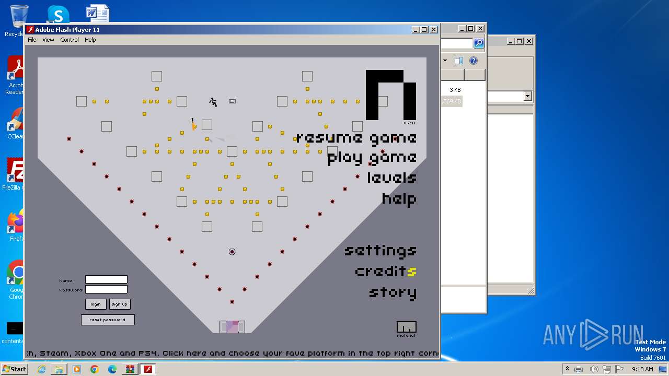Click the Adobe Flash Player title bar icon
The height and width of the screenshot is (376, 669).
click(31, 30)
